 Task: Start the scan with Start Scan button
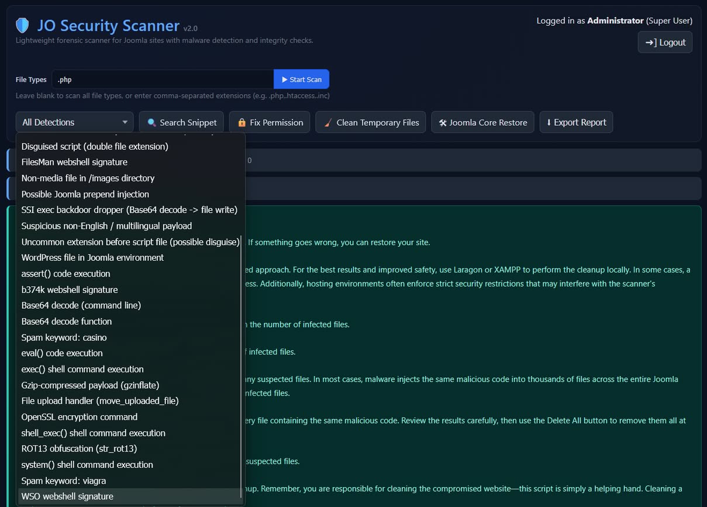click(x=301, y=80)
